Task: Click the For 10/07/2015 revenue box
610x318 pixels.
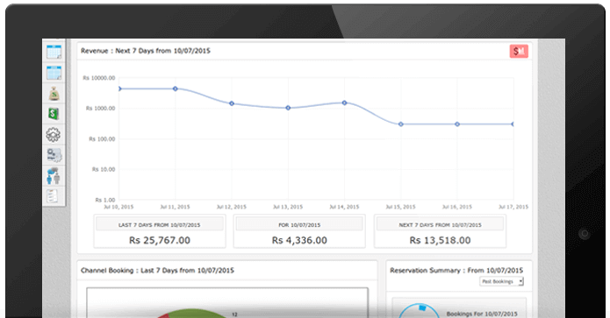Action: pos(299,231)
